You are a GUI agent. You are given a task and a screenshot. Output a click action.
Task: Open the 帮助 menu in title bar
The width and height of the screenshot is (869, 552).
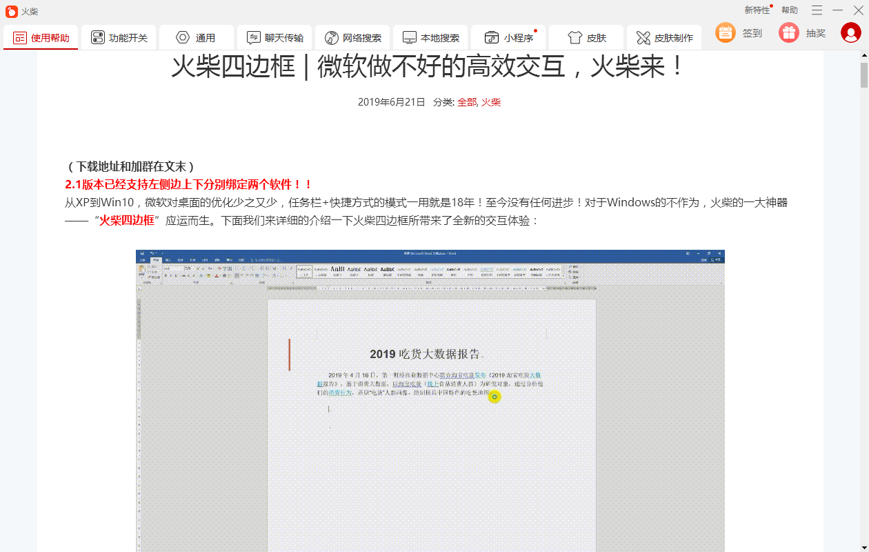coord(790,10)
